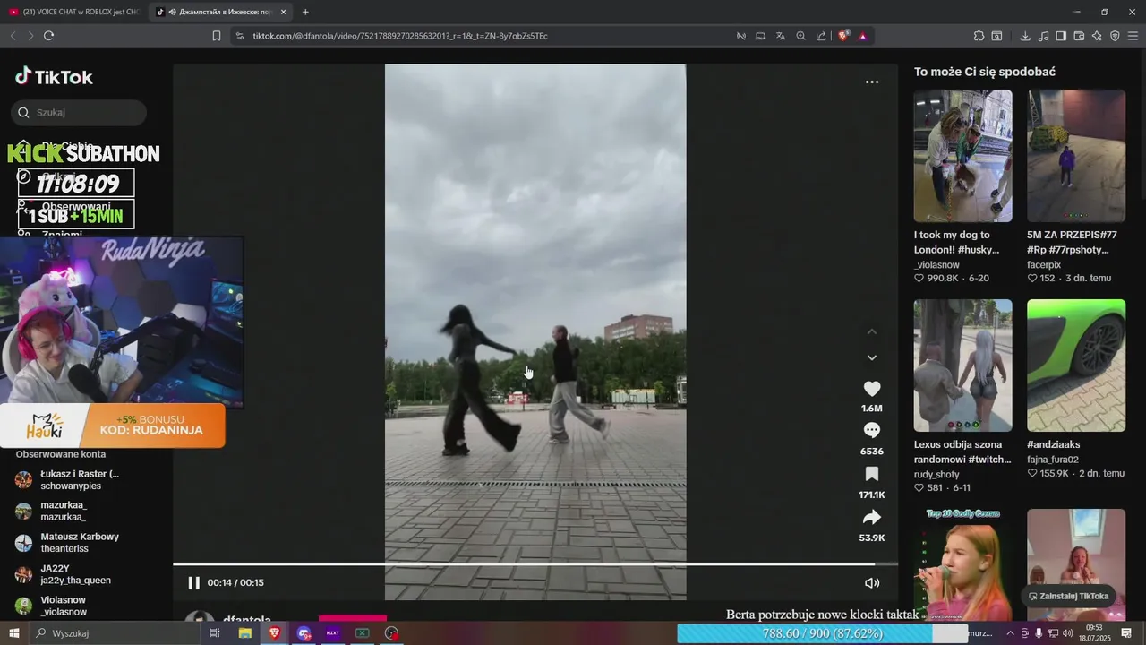Open OBS Studio from taskbar

[x=391, y=633]
